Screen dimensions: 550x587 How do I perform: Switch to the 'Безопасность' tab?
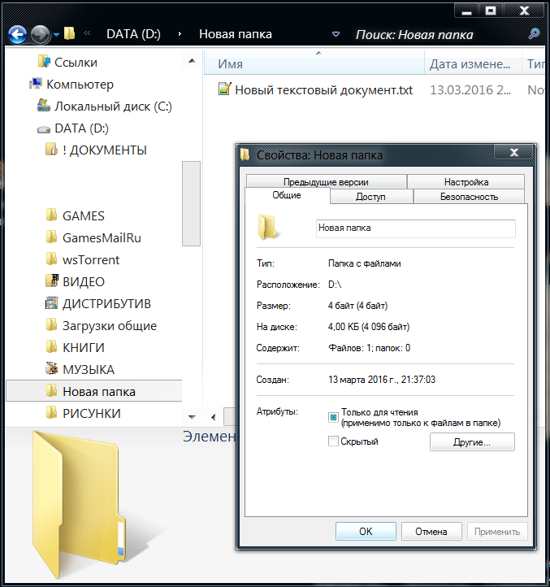pos(469,197)
